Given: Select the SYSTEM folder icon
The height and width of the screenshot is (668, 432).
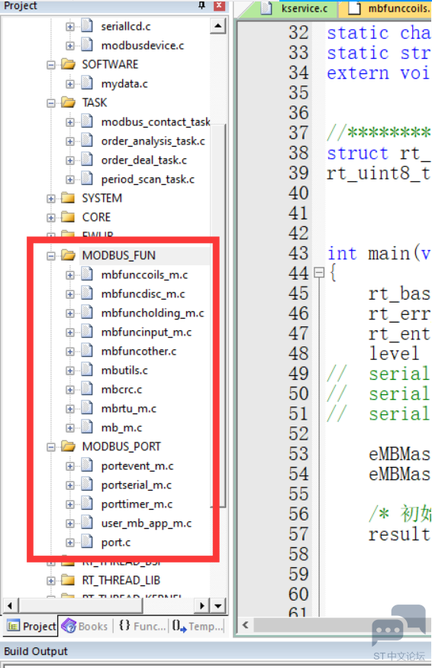Looking at the screenshot, I should pos(68,198).
